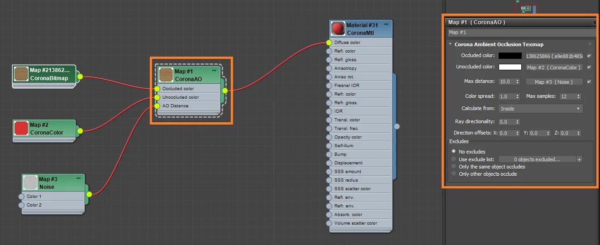Viewport: 600px width, 245px height.
Task: Click the Noise Color 1 input socket
Action: coord(21,197)
